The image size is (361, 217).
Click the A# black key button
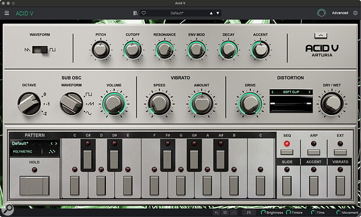pos(221,160)
